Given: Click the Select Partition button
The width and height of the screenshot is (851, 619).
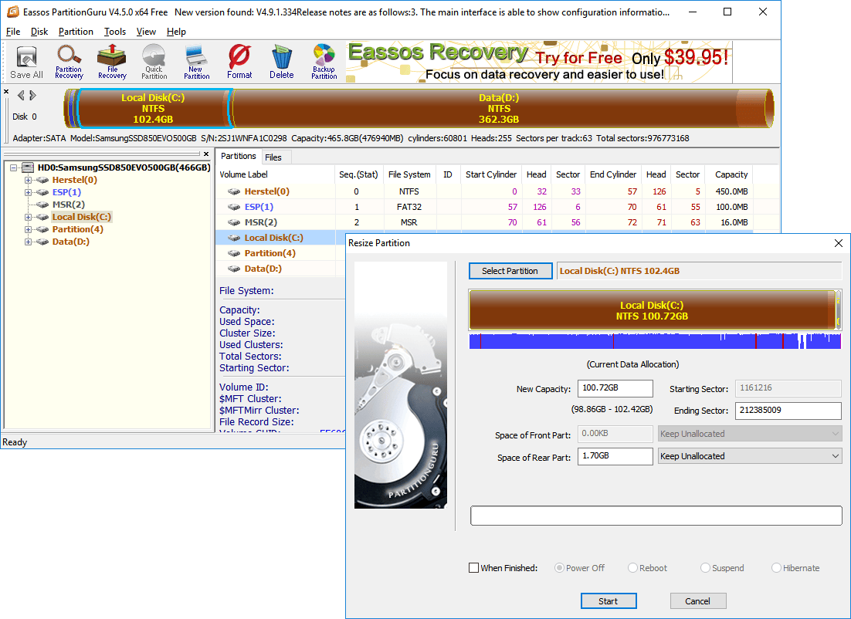Looking at the screenshot, I should tap(510, 271).
